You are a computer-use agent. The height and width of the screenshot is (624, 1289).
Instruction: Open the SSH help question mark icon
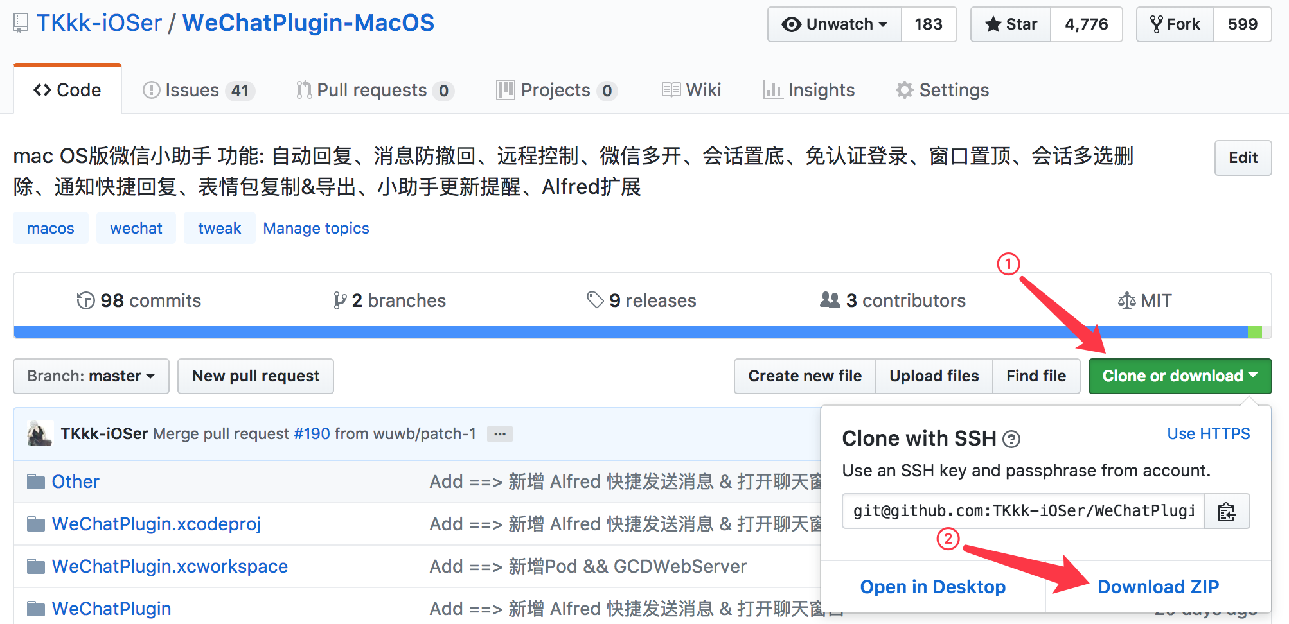pyautogui.click(x=1011, y=439)
